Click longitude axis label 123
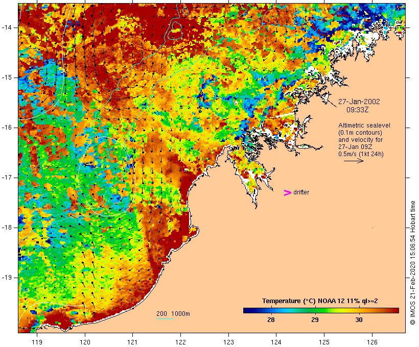 [x=228, y=342]
